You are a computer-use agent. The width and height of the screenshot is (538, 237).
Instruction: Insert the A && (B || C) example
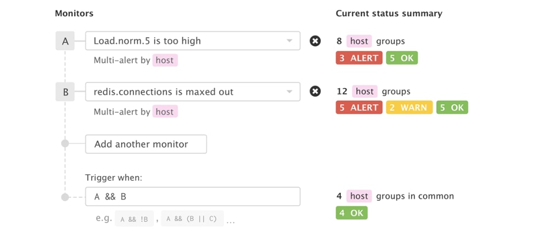pos(192,219)
